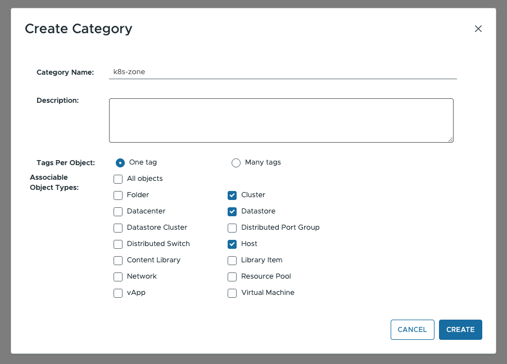Cancel the category creation
Screen dimensions: 507x364
click(412, 330)
